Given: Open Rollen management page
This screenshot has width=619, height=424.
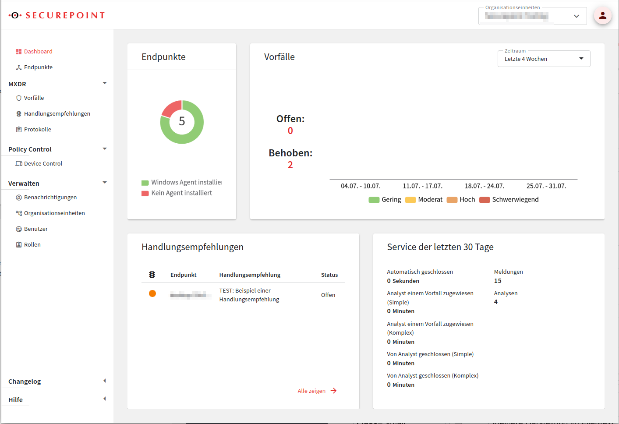Looking at the screenshot, I should click(x=32, y=245).
